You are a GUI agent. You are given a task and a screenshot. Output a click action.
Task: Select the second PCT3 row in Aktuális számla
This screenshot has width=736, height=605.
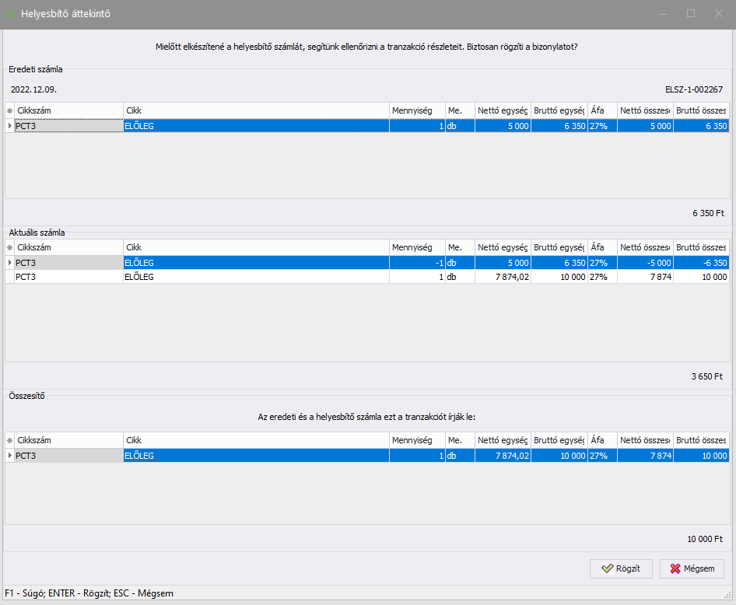[x=68, y=277]
